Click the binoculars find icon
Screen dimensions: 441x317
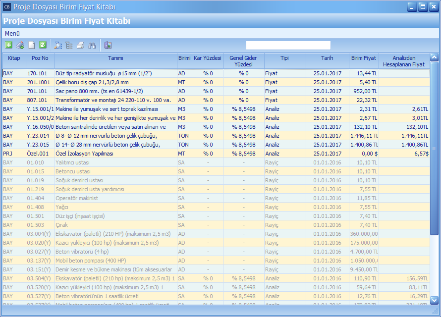(92, 45)
